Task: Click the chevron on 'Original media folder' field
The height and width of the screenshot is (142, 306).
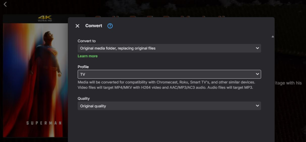Action: tap(257, 48)
